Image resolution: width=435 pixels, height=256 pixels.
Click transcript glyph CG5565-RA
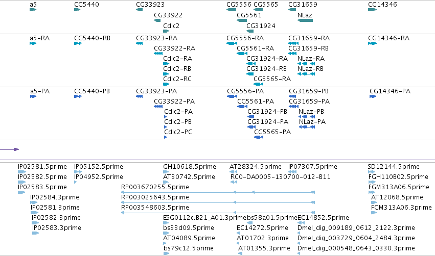point(258,84)
